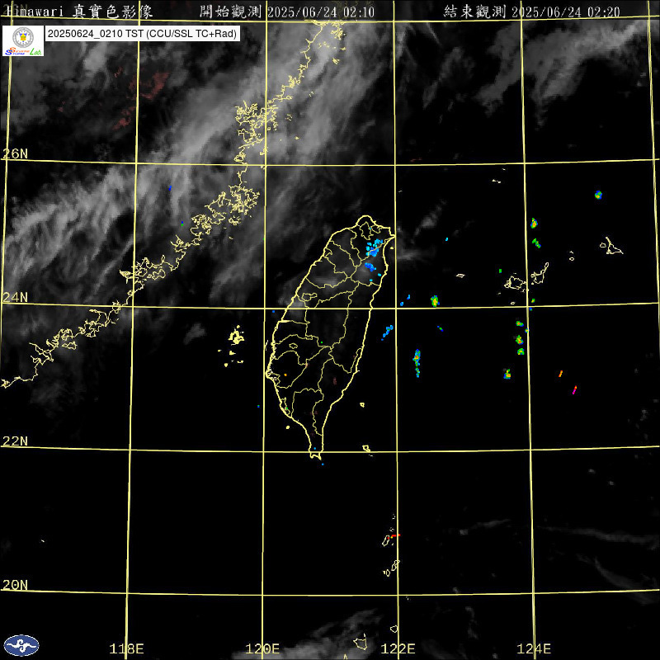Image resolution: width=660 pixels, height=660 pixels.
Task: Click the Severe Storm Lab logo
Action: 23,40
